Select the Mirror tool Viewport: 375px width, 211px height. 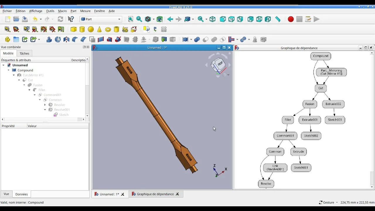click(67, 39)
